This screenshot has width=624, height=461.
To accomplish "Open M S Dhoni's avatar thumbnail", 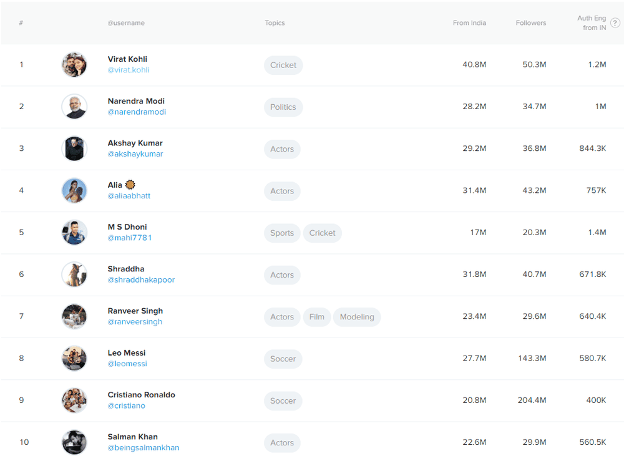I will tap(74, 233).
